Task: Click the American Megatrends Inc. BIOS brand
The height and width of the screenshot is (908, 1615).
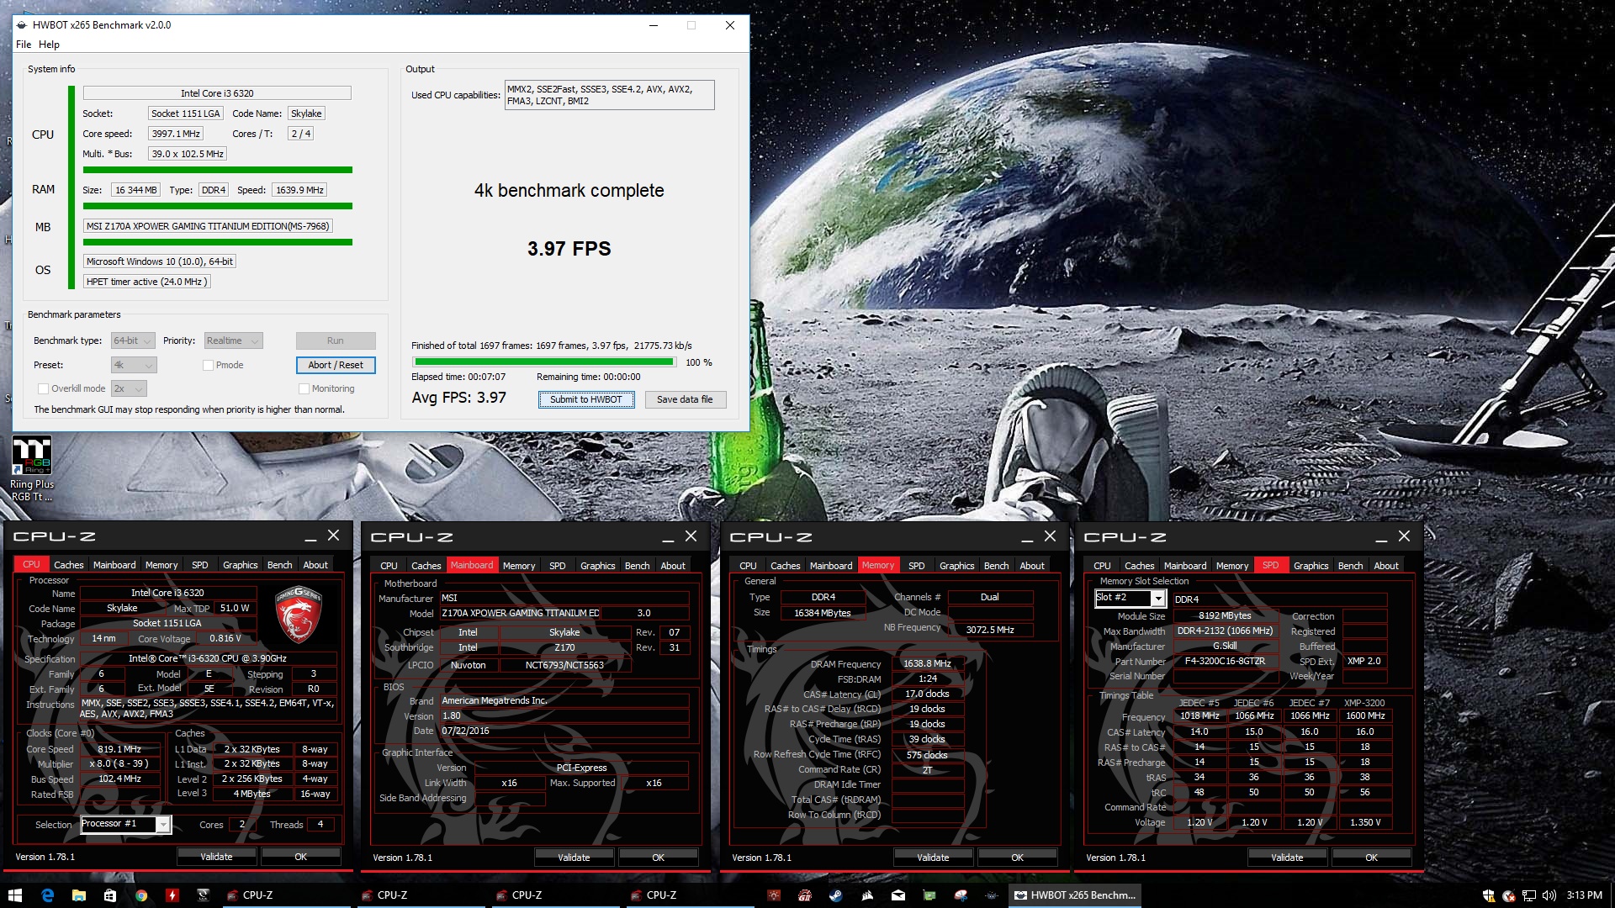Action: point(564,700)
